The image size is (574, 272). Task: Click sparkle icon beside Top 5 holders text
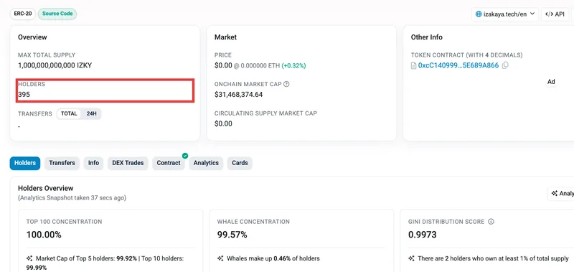[x=29, y=258]
